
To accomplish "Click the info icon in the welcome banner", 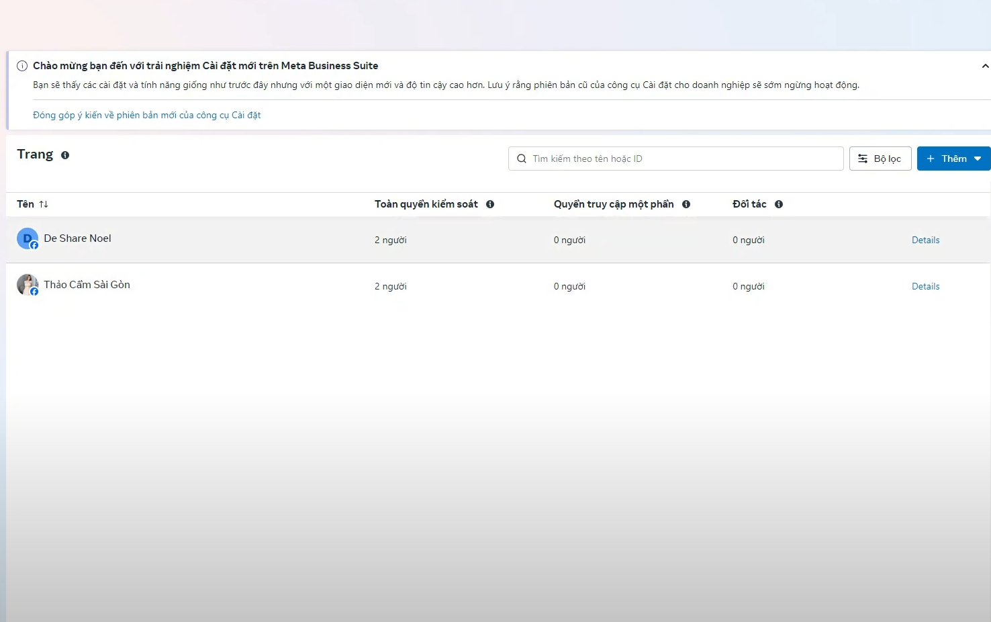I will pyautogui.click(x=22, y=66).
